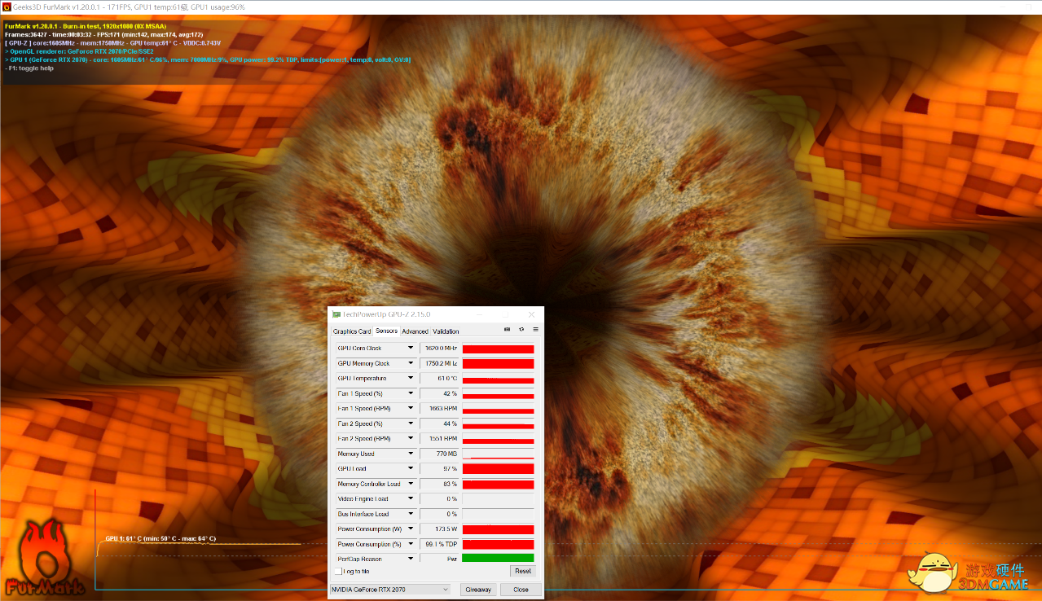Click the Reset button
The width and height of the screenshot is (1042, 601).
[x=523, y=571]
